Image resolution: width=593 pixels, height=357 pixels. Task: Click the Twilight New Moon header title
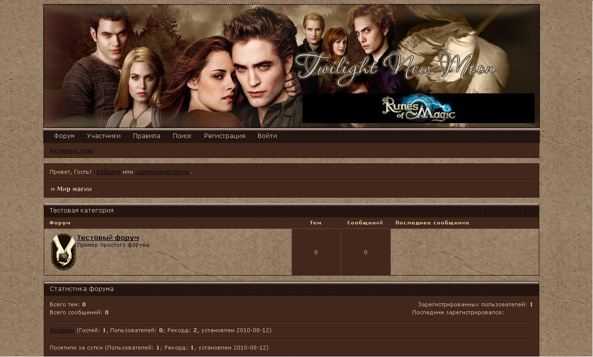pos(395,68)
